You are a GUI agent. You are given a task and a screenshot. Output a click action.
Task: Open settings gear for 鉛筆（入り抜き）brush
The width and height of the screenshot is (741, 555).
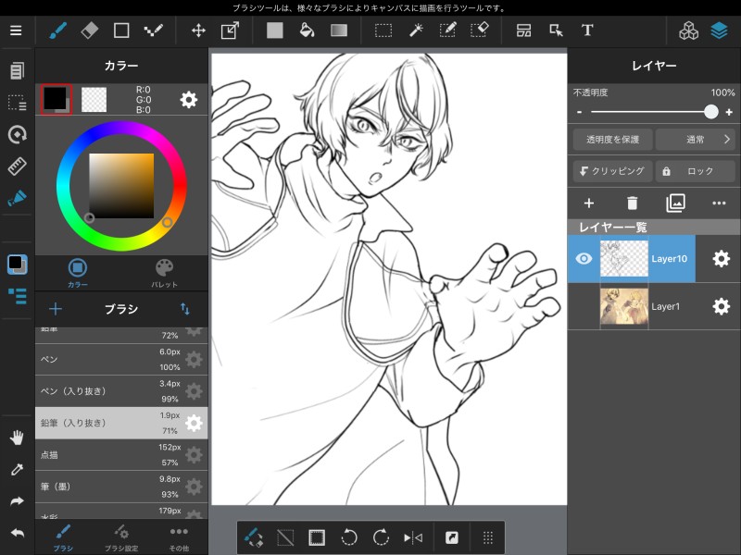click(194, 424)
